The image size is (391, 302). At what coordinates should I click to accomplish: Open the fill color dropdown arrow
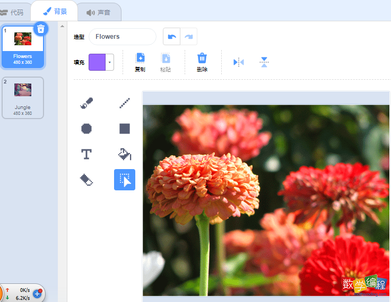point(110,62)
